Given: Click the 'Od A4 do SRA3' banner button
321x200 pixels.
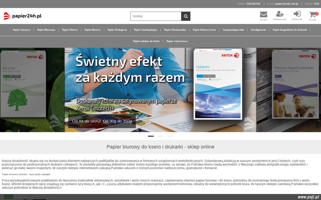Looking at the screenshot, I should click(102, 121).
